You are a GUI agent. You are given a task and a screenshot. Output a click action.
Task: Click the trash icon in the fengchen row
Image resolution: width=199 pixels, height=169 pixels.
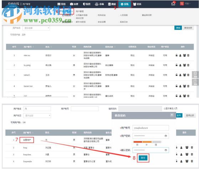click(x=192, y=154)
